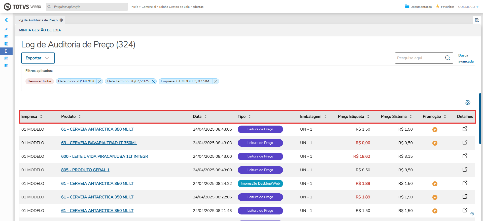Click Remover todos filters button
The height and width of the screenshot is (221, 483).
point(40,81)
